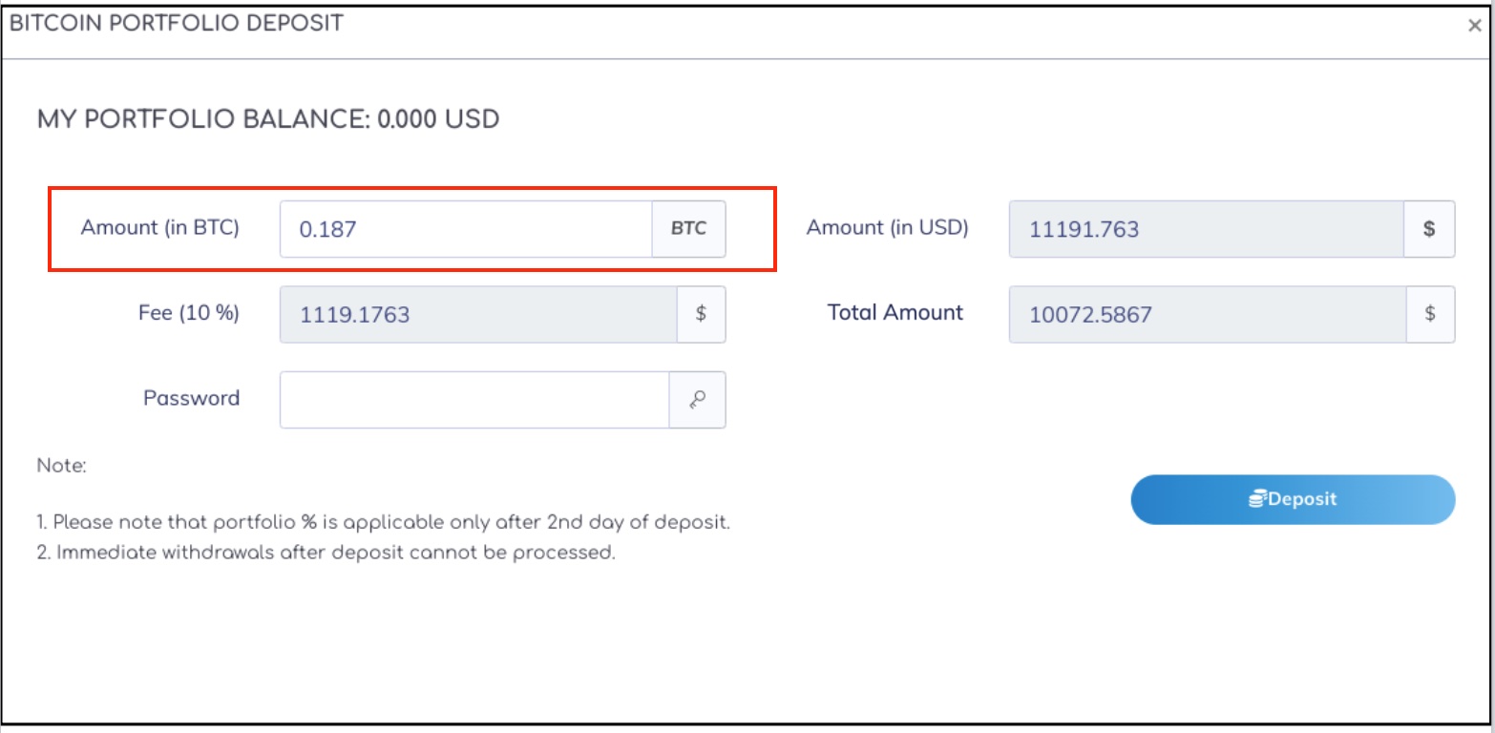Click the Password label

191,398
